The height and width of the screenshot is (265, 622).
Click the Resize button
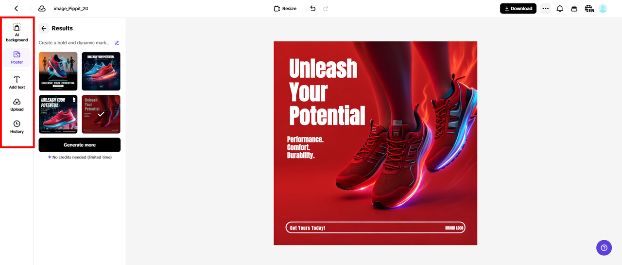[285, 8]
